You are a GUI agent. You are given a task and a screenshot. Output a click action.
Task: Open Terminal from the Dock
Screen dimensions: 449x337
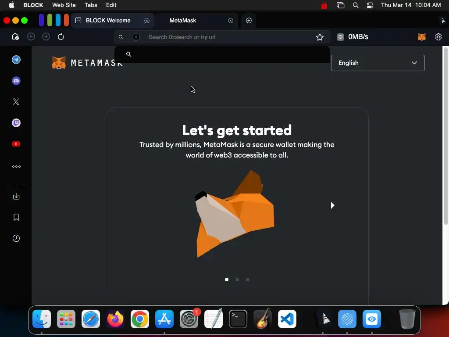click(x=238, y=319)
